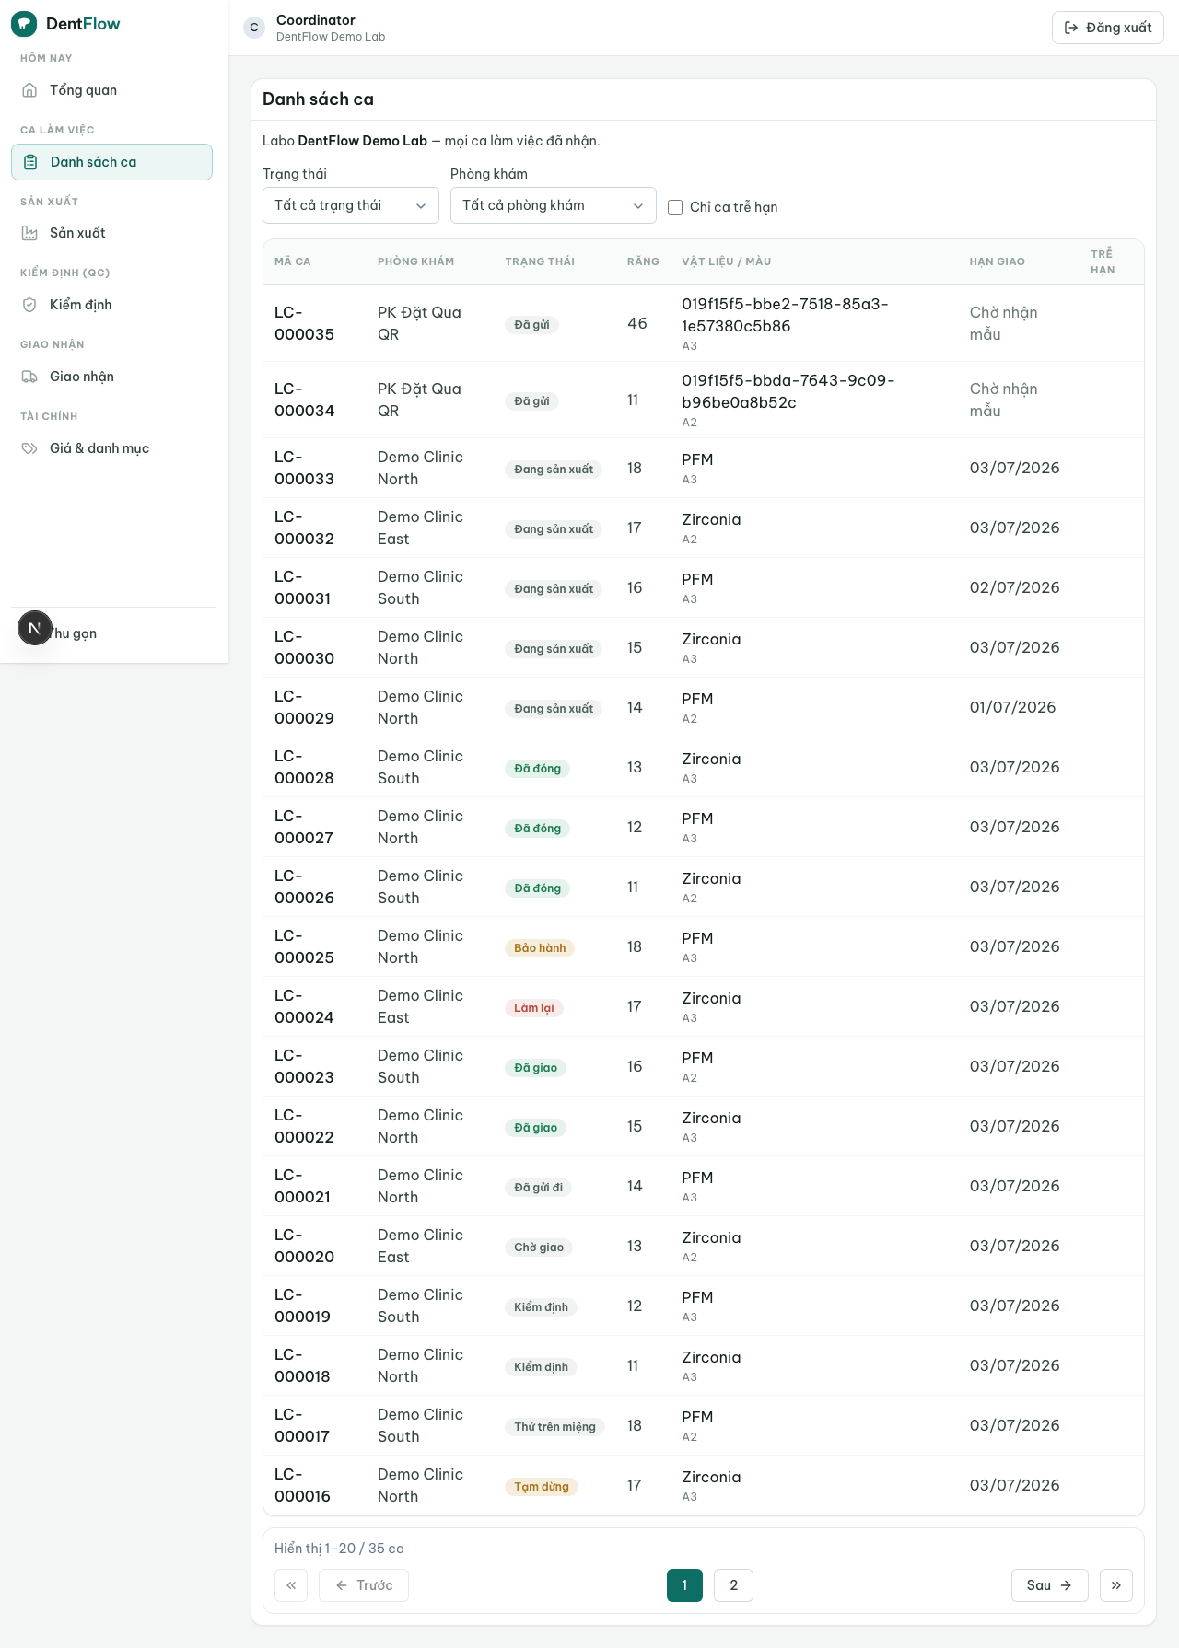Click the Tổng quan home icon
Viewport: 1179px width, 1648px height.
tap(29, 90)
